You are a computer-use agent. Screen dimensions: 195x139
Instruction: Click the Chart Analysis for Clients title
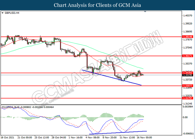97,5
